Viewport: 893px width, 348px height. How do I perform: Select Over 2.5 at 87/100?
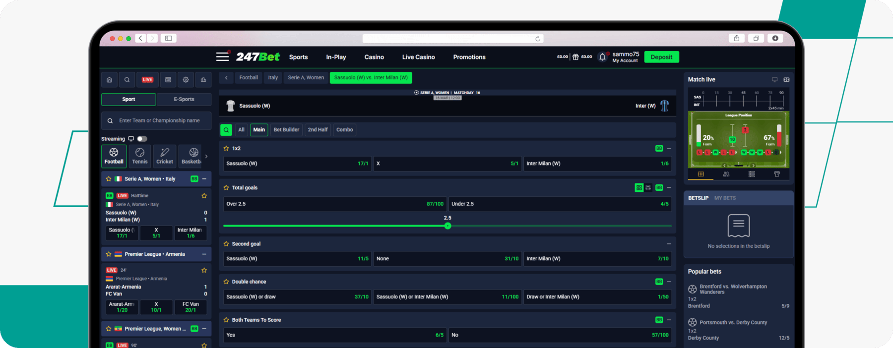[x=335, y=204]
